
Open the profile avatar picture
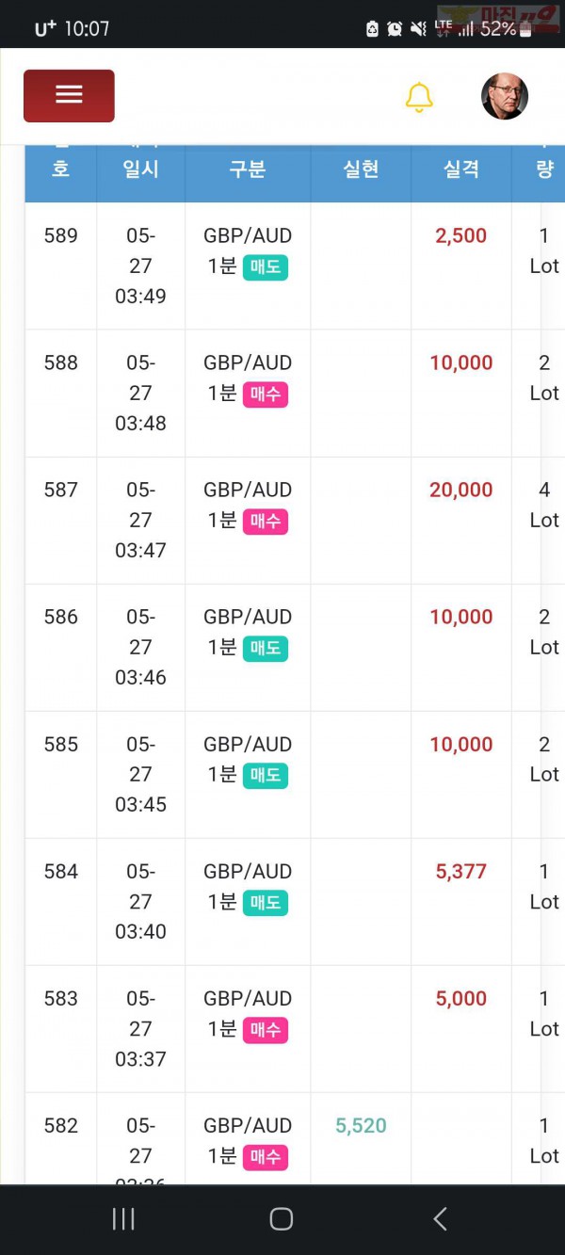tap(505, 96)
